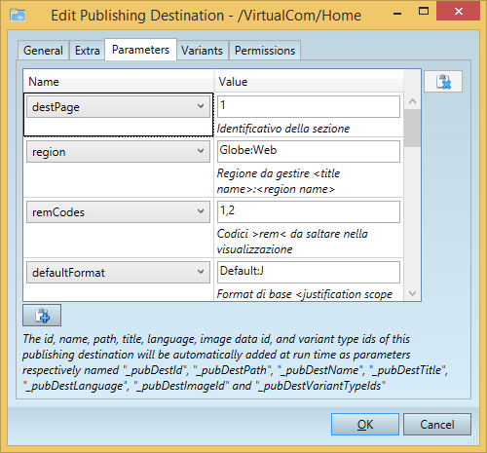The image size is (487, 453).
Task: Click the 'Identificativo della sezione' description
Action: 283,129
